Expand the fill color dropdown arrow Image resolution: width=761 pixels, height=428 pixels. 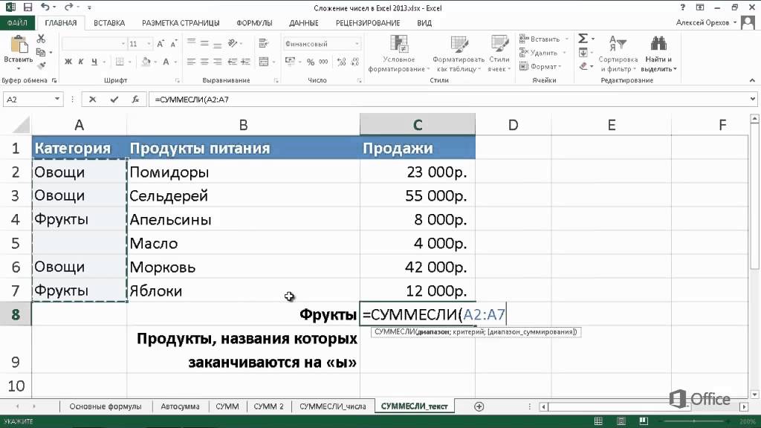point(155,62)
